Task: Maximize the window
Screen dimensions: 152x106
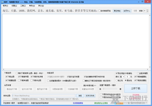Action: click(142, 2)
